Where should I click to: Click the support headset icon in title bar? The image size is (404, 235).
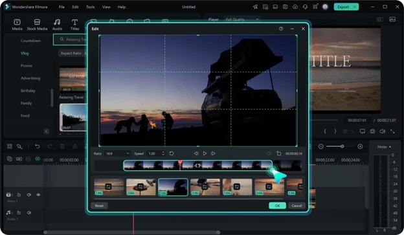pyautogui.click(x=305, y=7)
